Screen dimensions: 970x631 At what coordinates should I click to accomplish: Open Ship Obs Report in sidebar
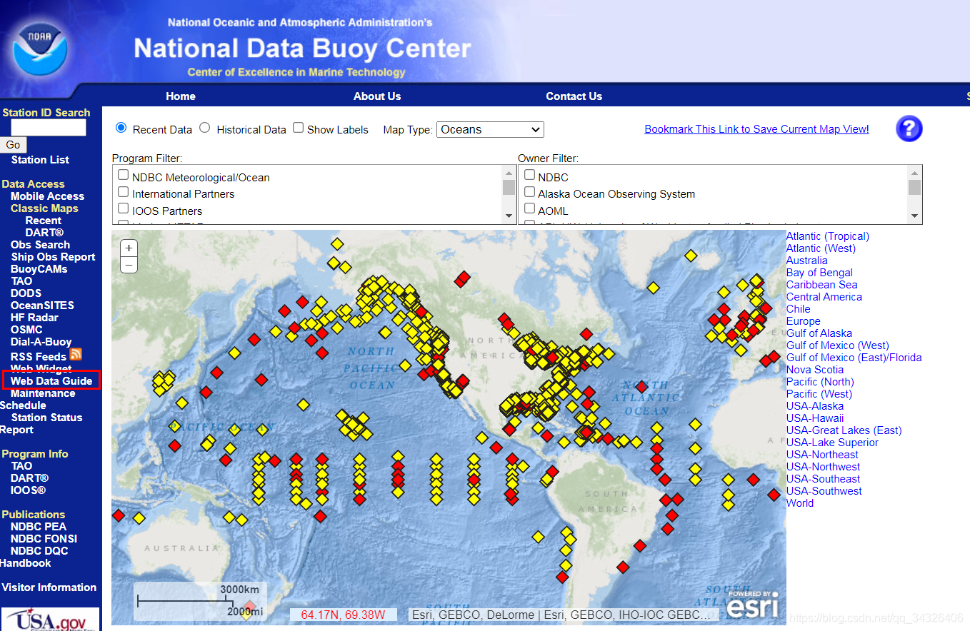(x=53, y=257)
